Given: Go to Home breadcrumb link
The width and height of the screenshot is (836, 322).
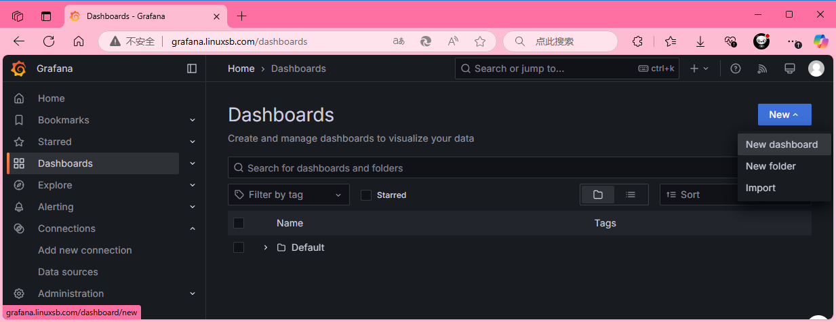Looking at the screenshot, I should 241,68.
